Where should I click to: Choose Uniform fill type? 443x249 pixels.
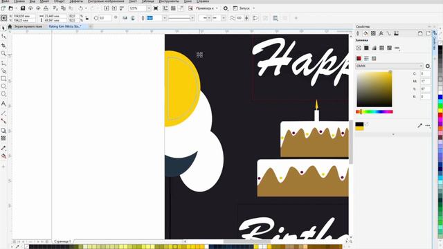point(366,48)
